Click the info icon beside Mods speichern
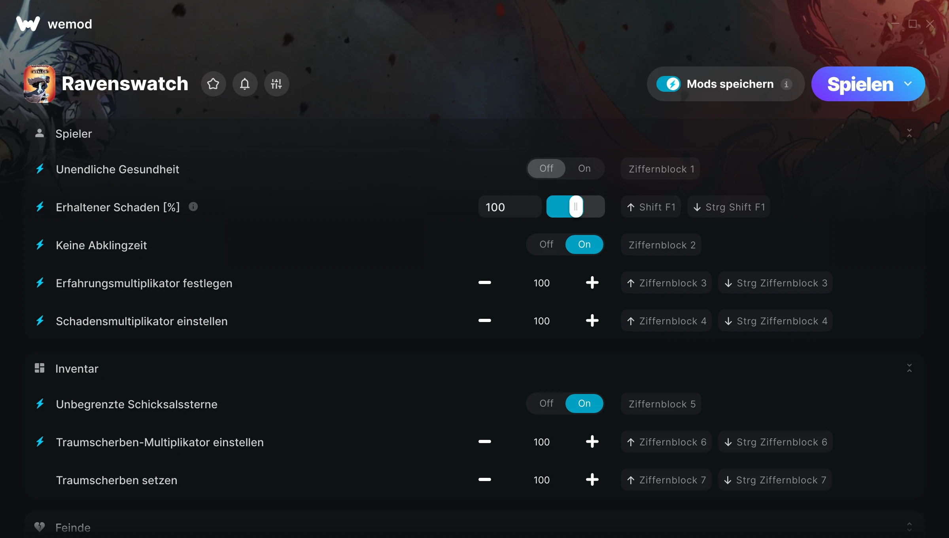The height and width of the screenshot is (538, 949). [786, 84]
